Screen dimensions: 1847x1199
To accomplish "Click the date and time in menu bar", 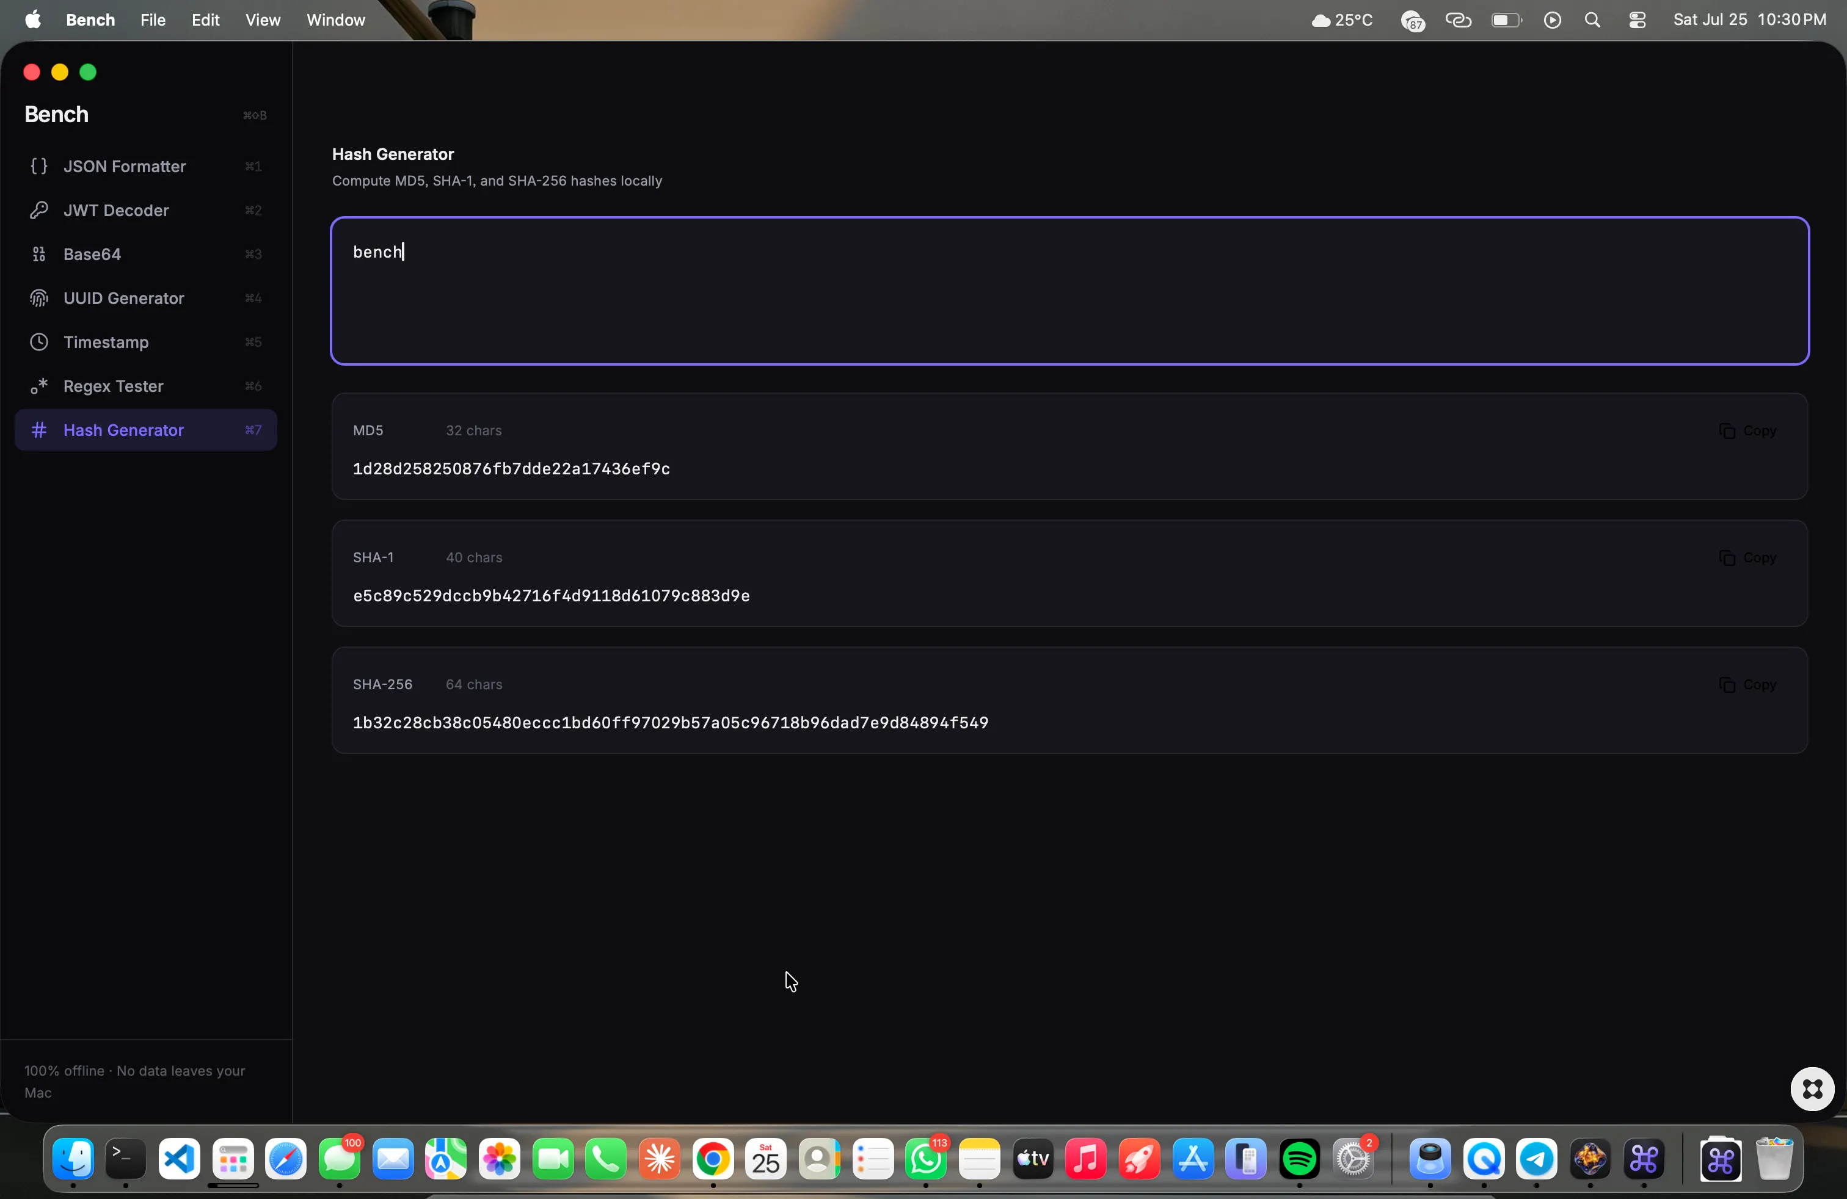I will tap(1749, 20).
